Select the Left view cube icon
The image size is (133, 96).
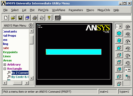119,77
